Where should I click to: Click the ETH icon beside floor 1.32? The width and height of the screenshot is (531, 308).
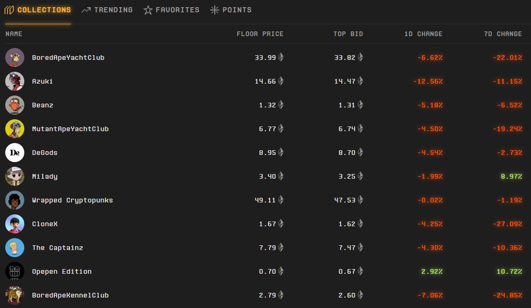click(281, 105)
